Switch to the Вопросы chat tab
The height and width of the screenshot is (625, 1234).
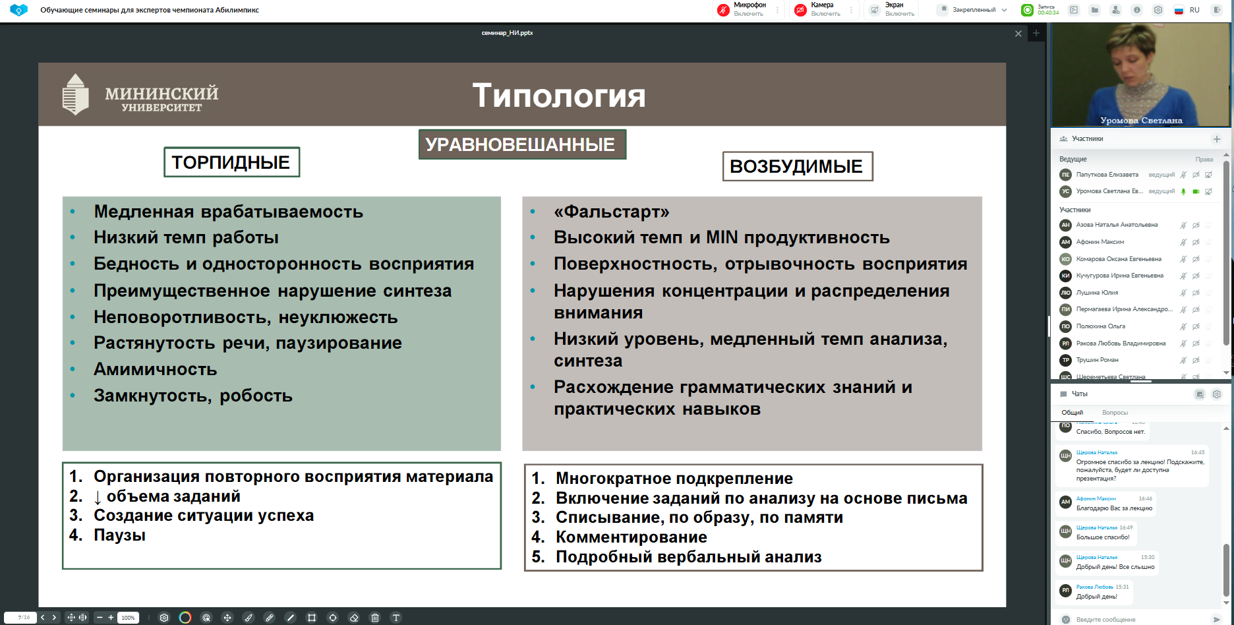point(1115,413)
